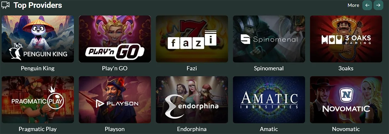Click the Top Providers heading

point(38,6)
